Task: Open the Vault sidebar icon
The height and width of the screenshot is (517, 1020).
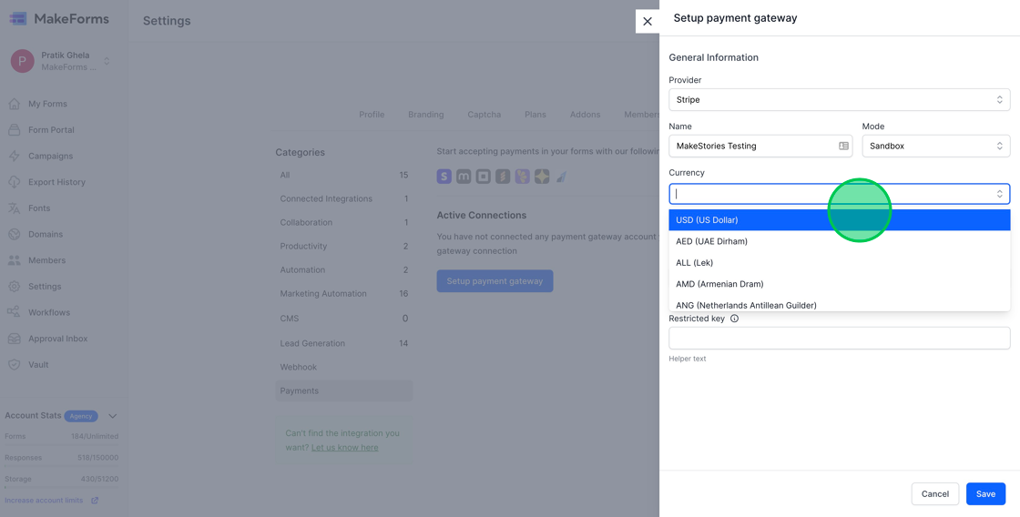Action: (15, 364)
